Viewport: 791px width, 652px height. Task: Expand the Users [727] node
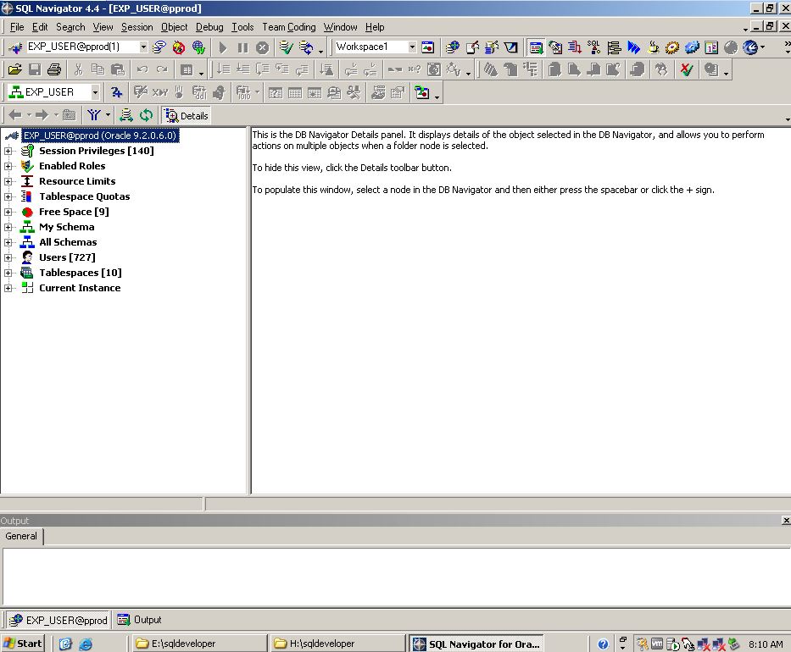[8, 257]
